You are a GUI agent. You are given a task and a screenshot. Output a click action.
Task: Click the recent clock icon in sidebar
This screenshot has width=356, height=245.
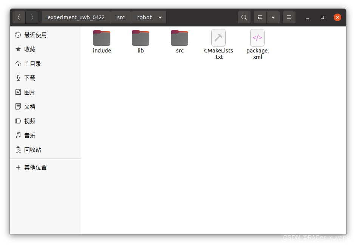18,35
